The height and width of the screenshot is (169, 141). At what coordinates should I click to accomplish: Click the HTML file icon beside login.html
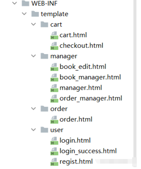54,141
